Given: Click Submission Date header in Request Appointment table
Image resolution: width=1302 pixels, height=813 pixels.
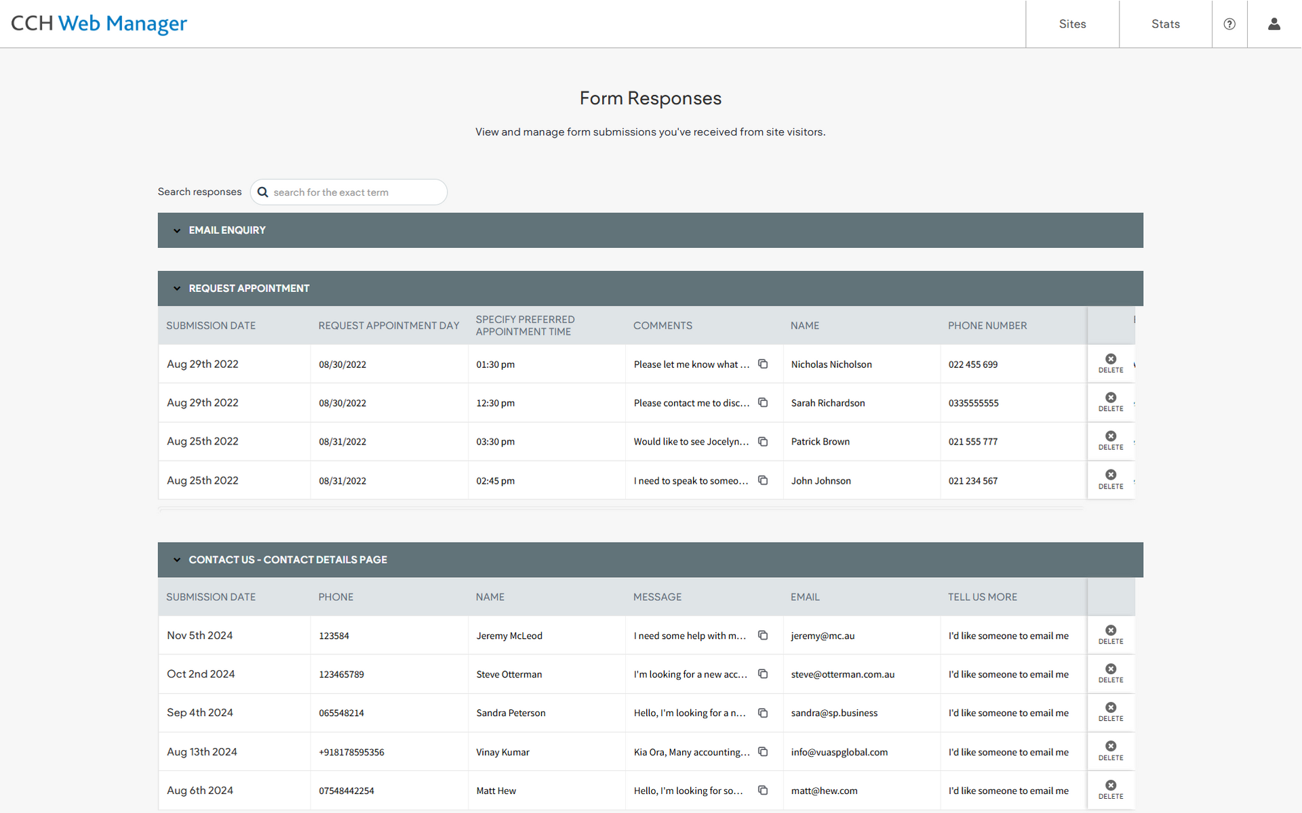Looking at the screenshot, I should click(x=211, y=326).
